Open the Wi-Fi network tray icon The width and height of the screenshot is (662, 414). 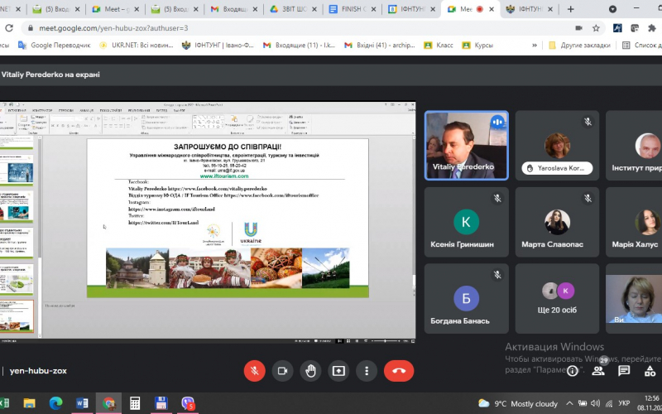coord(608,403)
